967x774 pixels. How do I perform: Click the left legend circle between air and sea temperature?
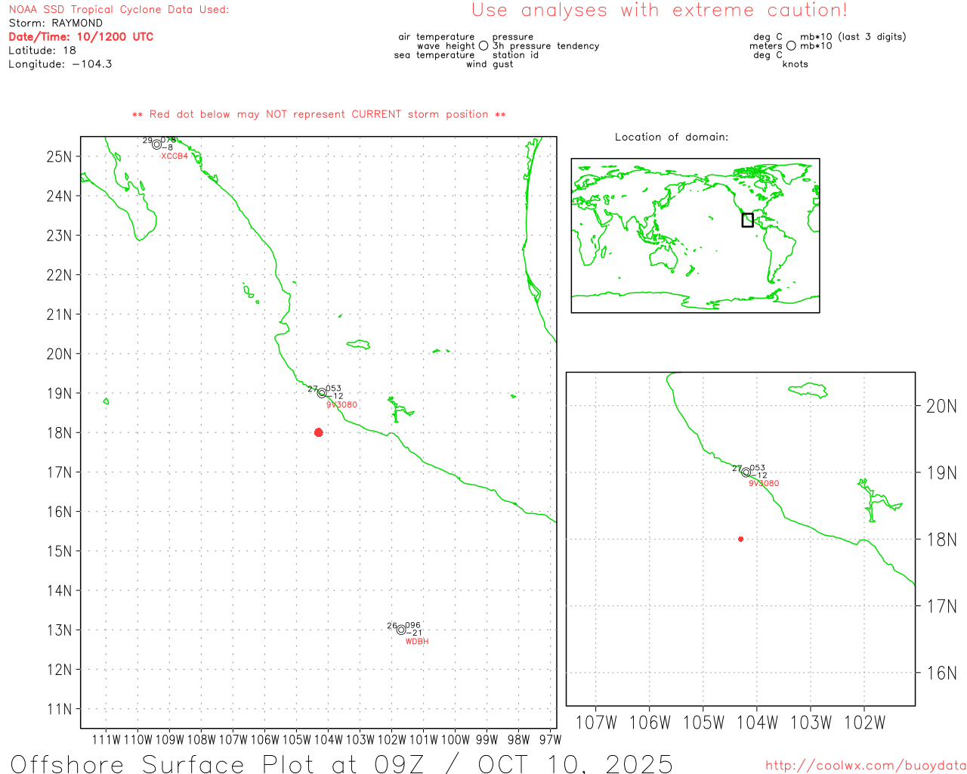coord(483,45)
